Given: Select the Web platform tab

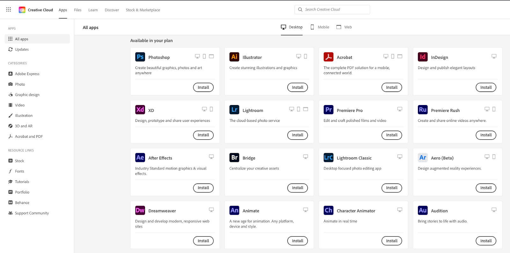Looking at the screenshot, I should click(x=344, y=27).
